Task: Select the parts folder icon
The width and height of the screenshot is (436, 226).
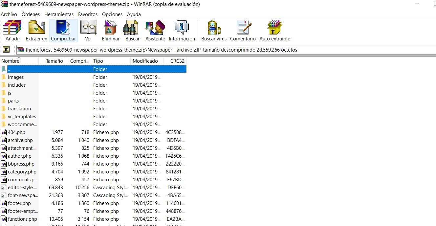Action: click(4, 101)
